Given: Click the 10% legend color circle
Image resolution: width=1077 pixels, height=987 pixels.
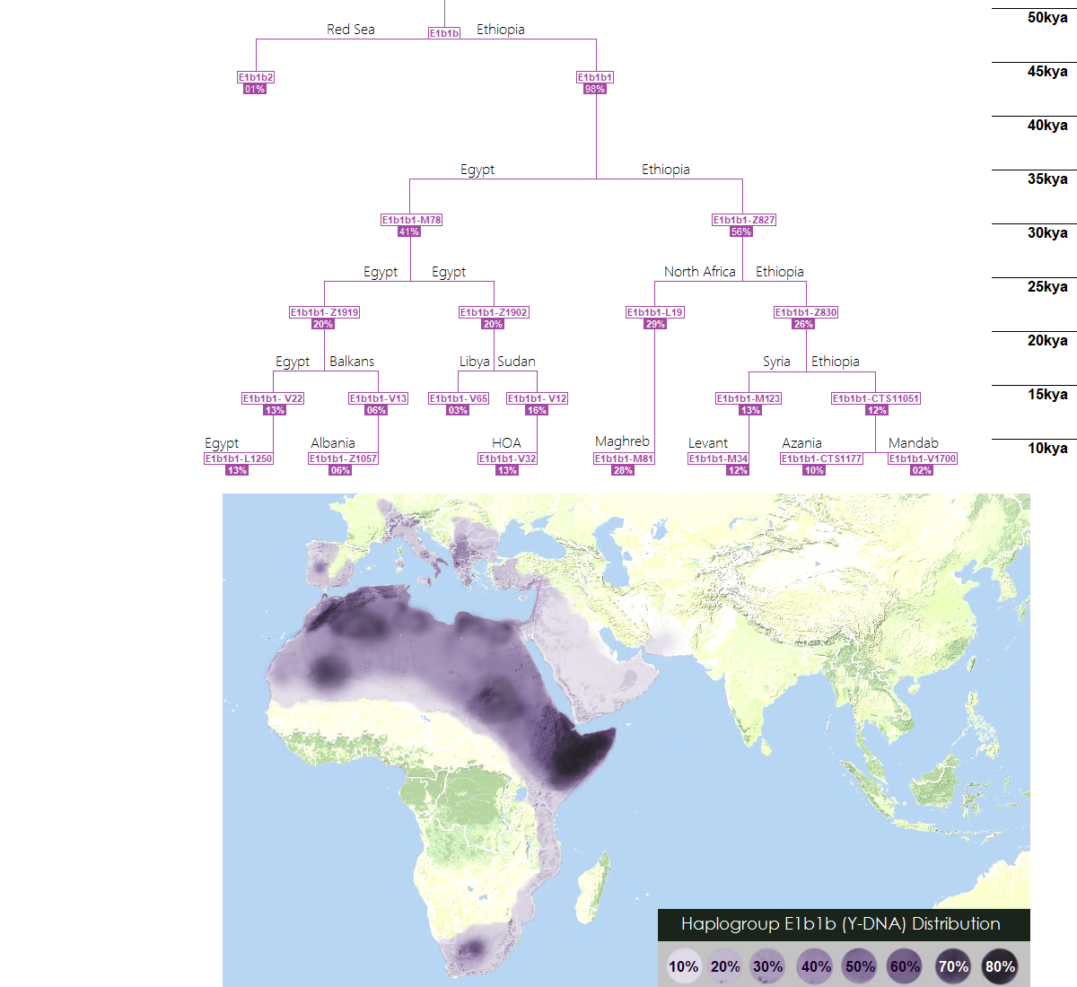Looking at the screenshot, I should point(683,966).
